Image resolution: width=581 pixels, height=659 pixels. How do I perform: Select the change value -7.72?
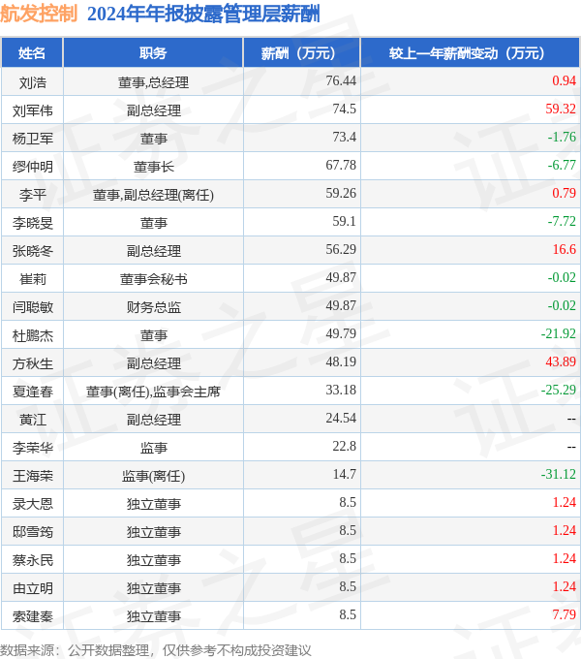562,221
